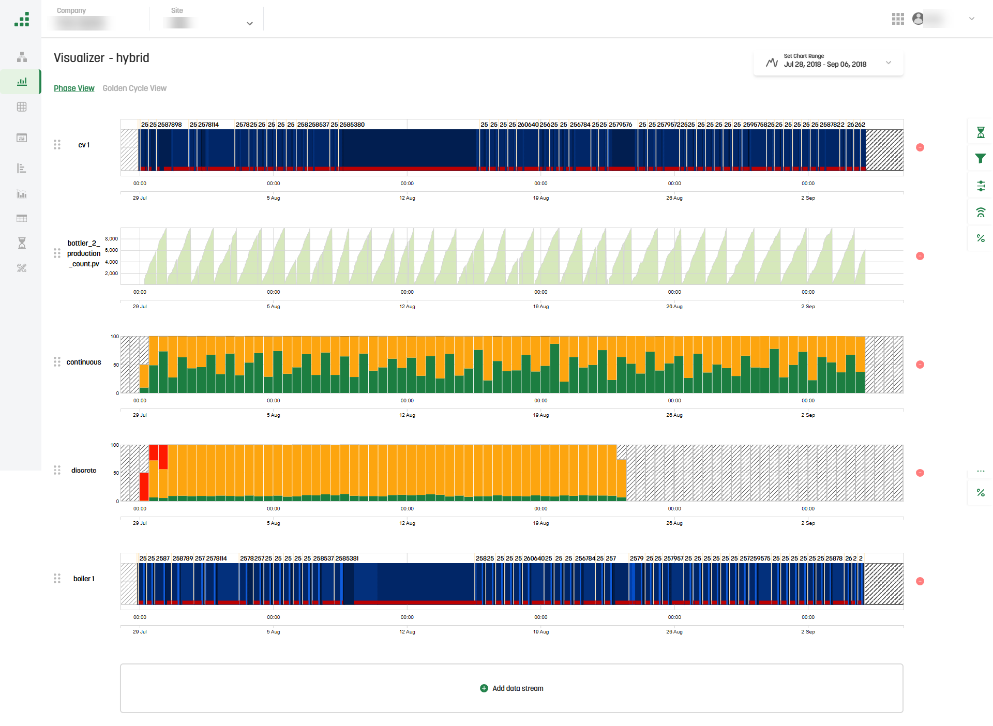Click the Visualizer - hybrid title
Viewport: 993px width, 726px height.
[101, 58]
